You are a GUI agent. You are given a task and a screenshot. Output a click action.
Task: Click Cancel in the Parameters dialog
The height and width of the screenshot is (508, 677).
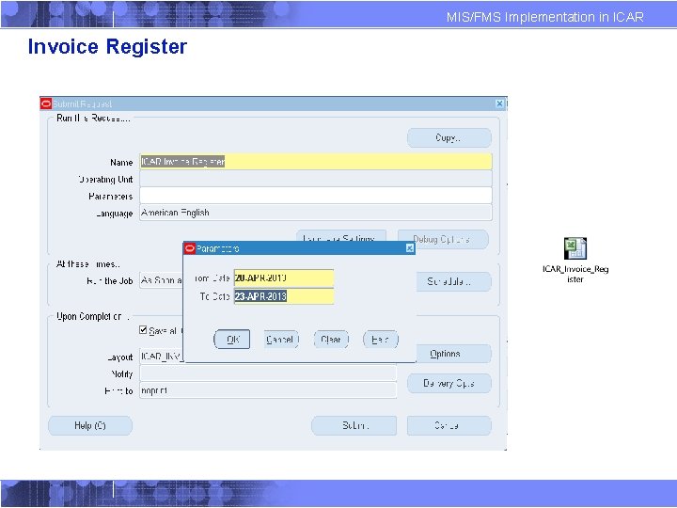point(281,340)
